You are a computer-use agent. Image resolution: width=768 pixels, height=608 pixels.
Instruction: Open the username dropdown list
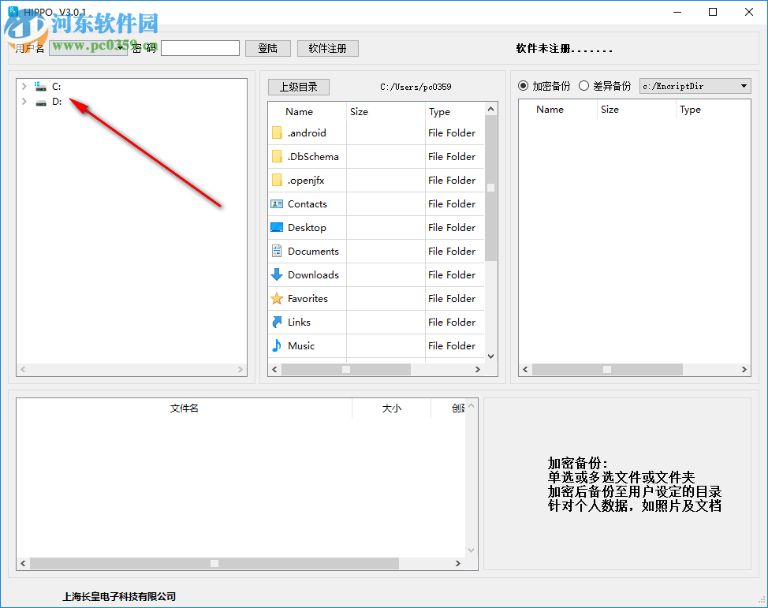(x=120, y=48)
